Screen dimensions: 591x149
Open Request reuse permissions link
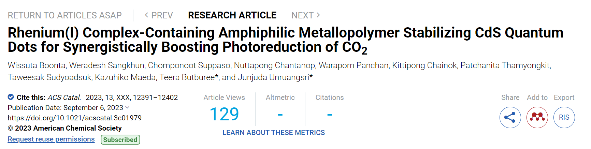click(x=51, y=139)
